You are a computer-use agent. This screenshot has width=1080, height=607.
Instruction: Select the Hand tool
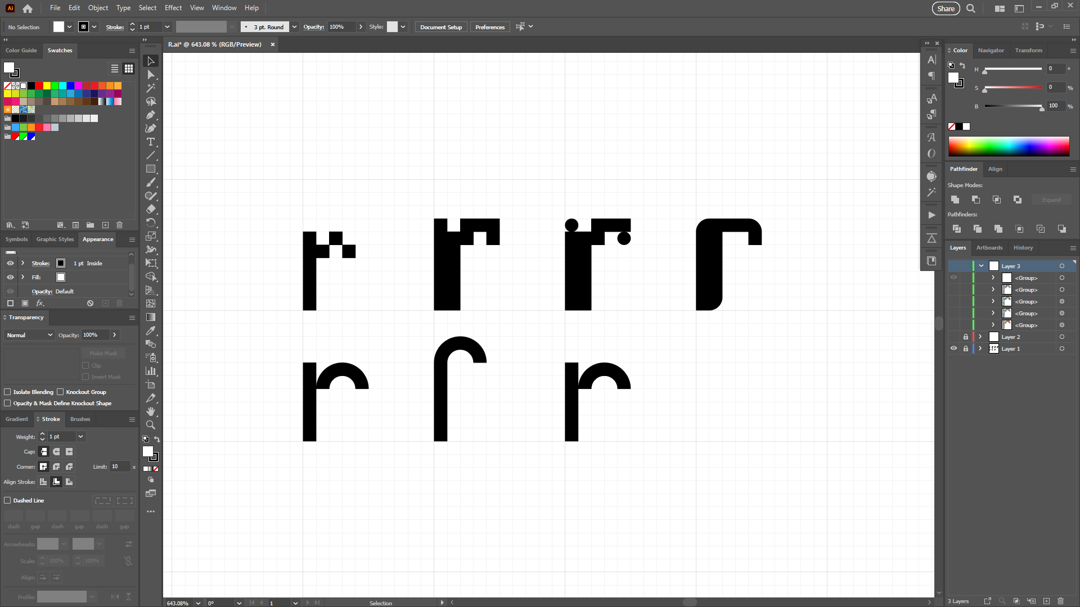point(150,410)
